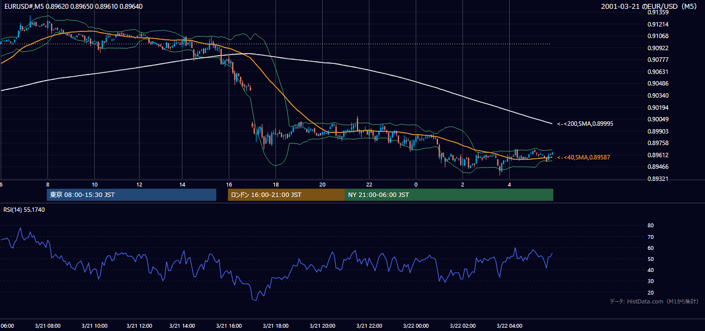Click the 3/21 20:00 time axis label

coord(323,326)
